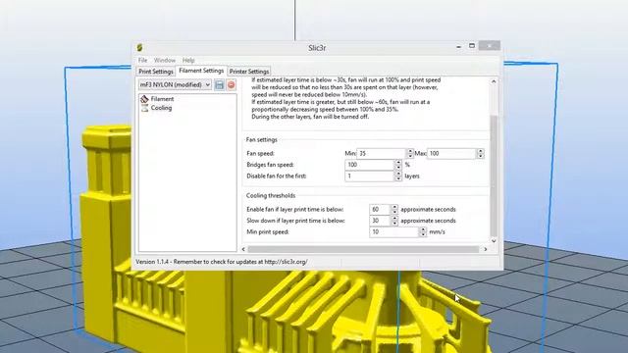Click the Max fan speed field
Viewport: 628px width, 353px height.
click(451, 153)
